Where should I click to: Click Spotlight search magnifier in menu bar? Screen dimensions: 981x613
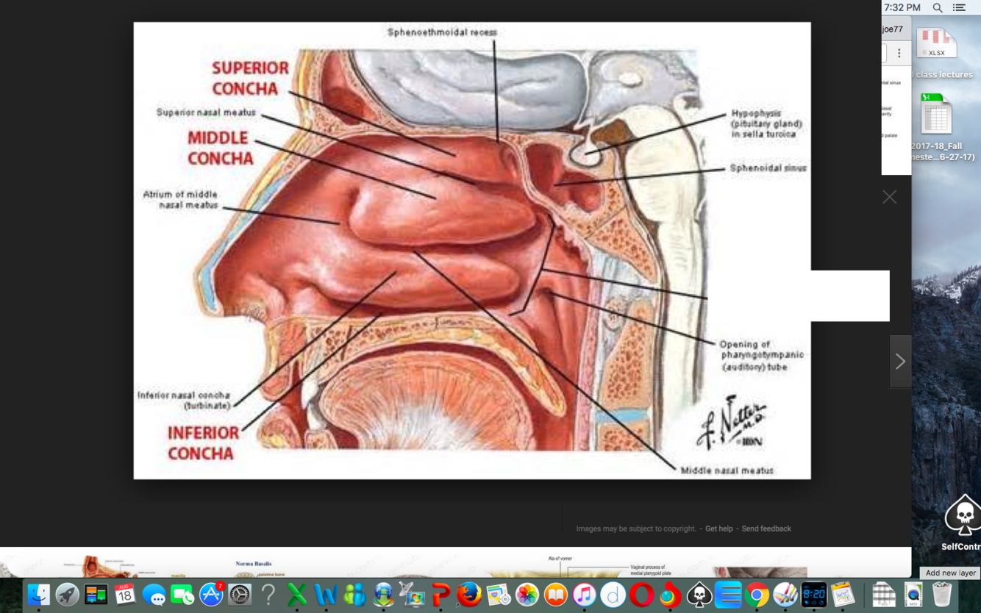[x=938, y=7]
